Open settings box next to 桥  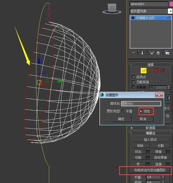[148, 164]
